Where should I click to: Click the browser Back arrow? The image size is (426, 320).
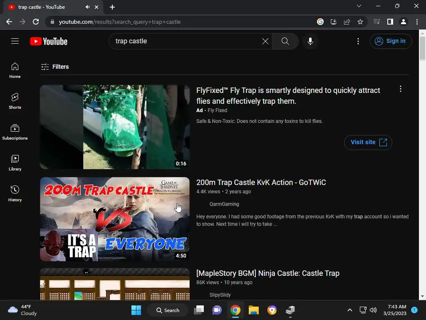click(x=9, y=22)
